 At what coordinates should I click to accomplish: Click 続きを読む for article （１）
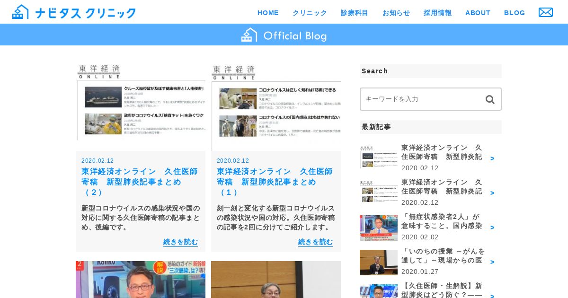point(316,242)
